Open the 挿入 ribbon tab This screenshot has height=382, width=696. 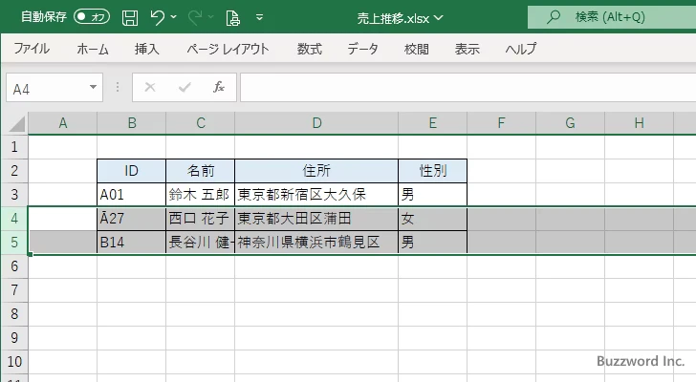click(147, 49)
